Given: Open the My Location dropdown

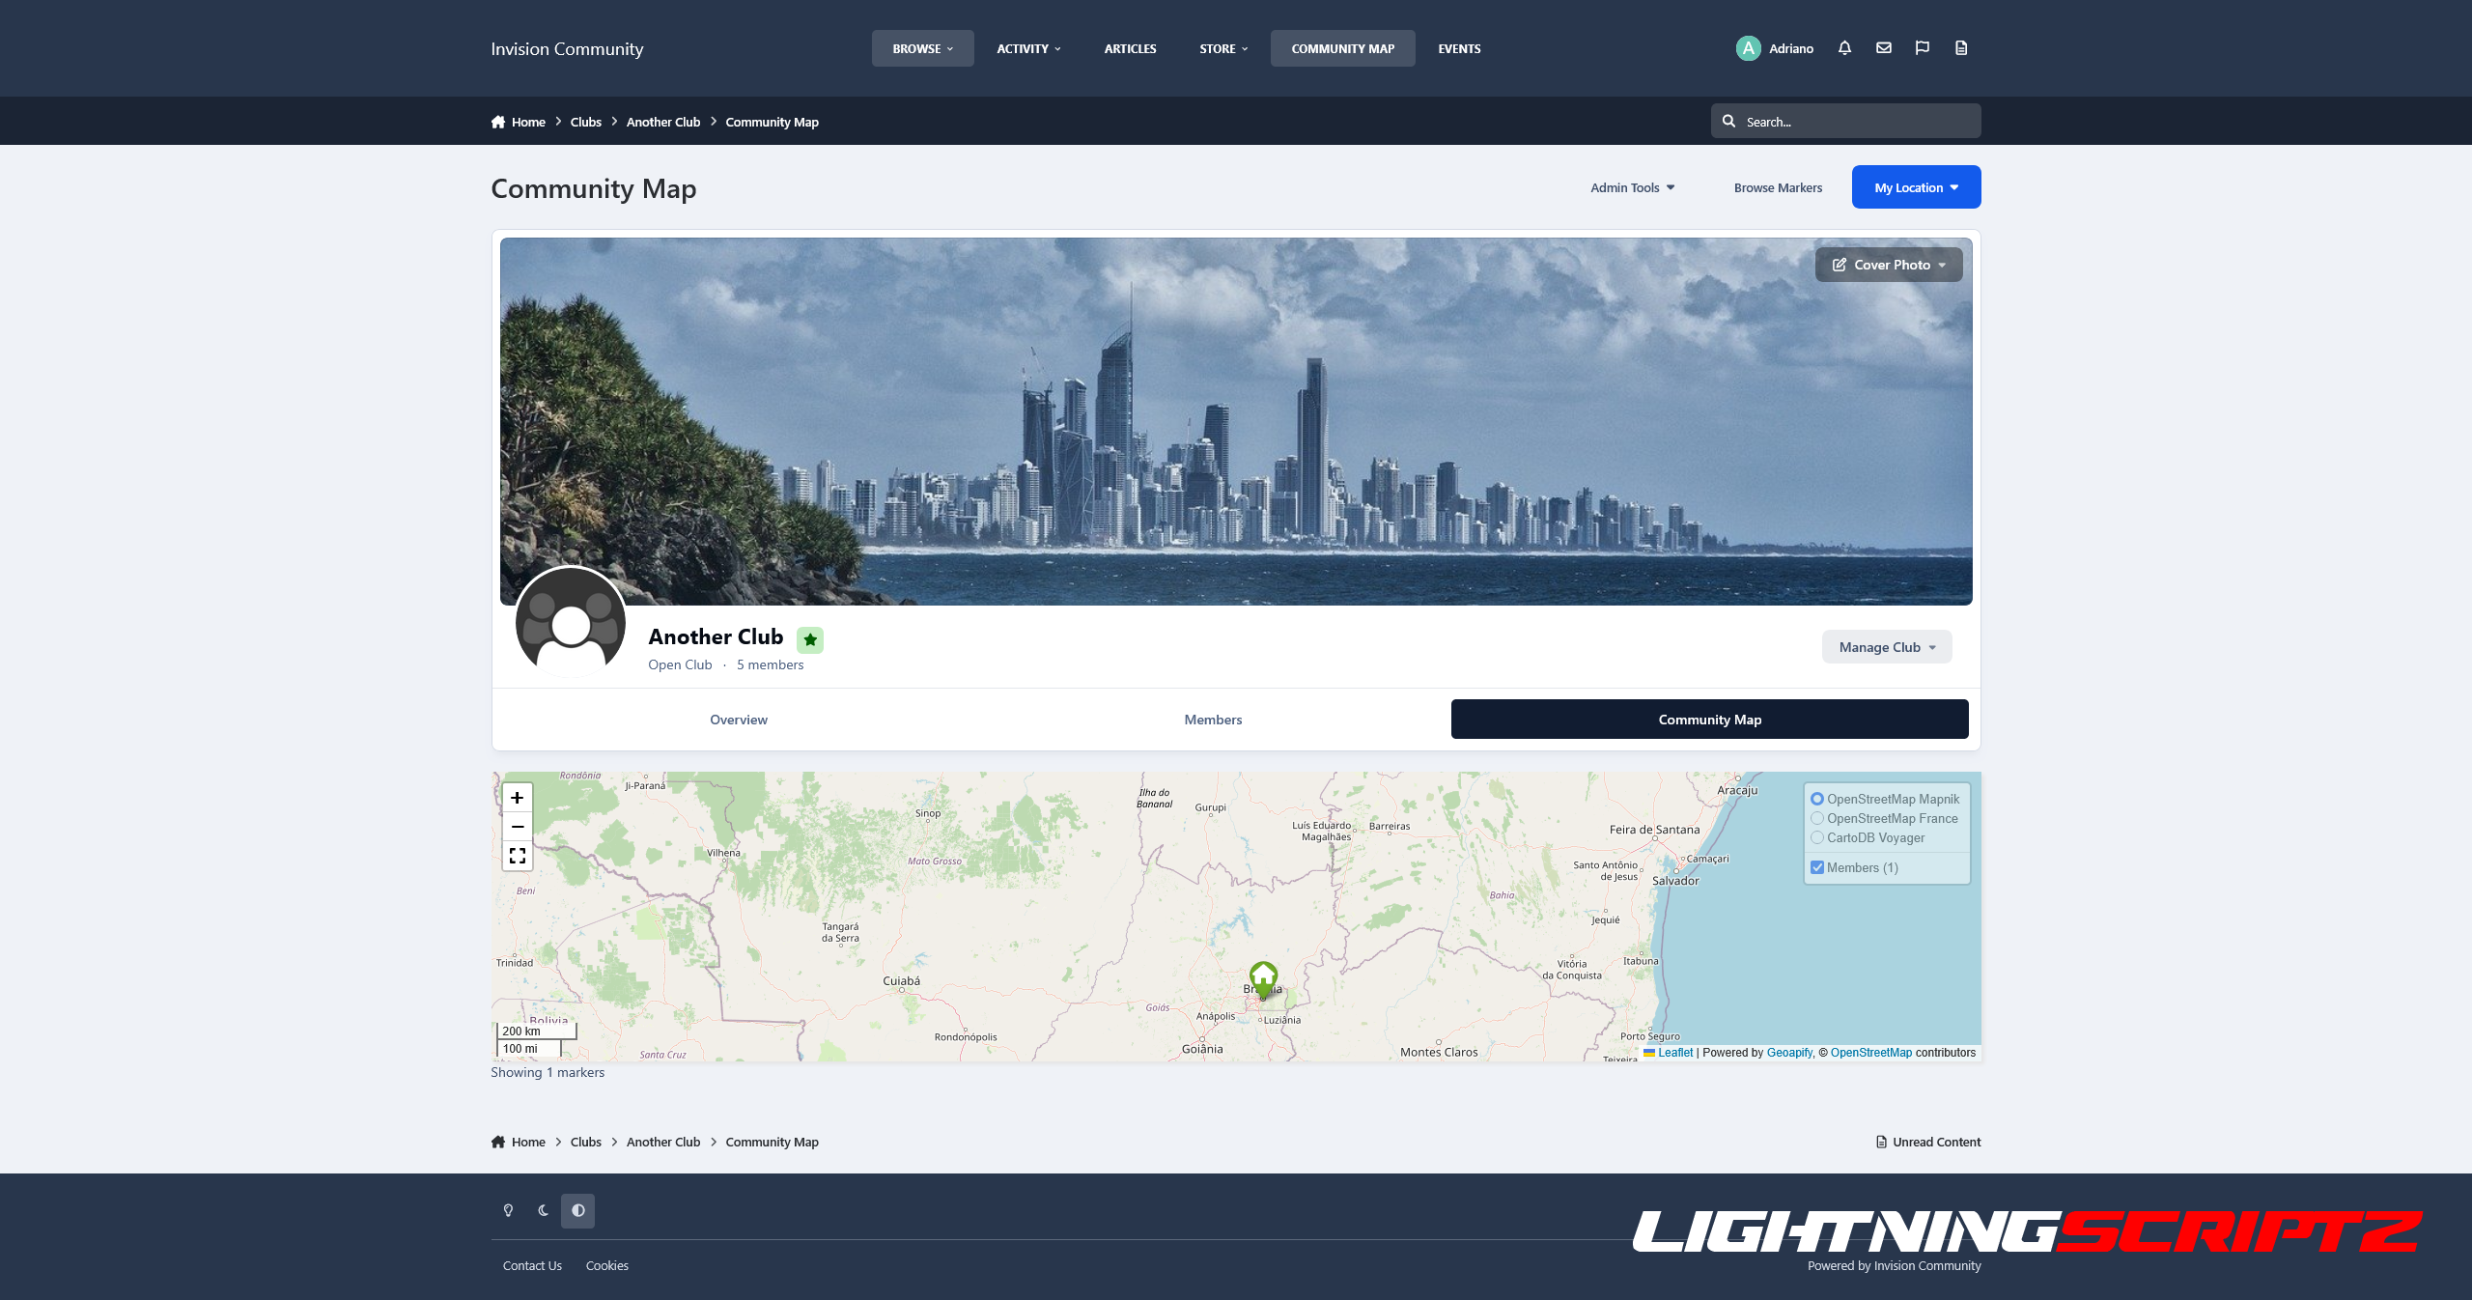Looking at the screenshot, I should click(1916, 187).
